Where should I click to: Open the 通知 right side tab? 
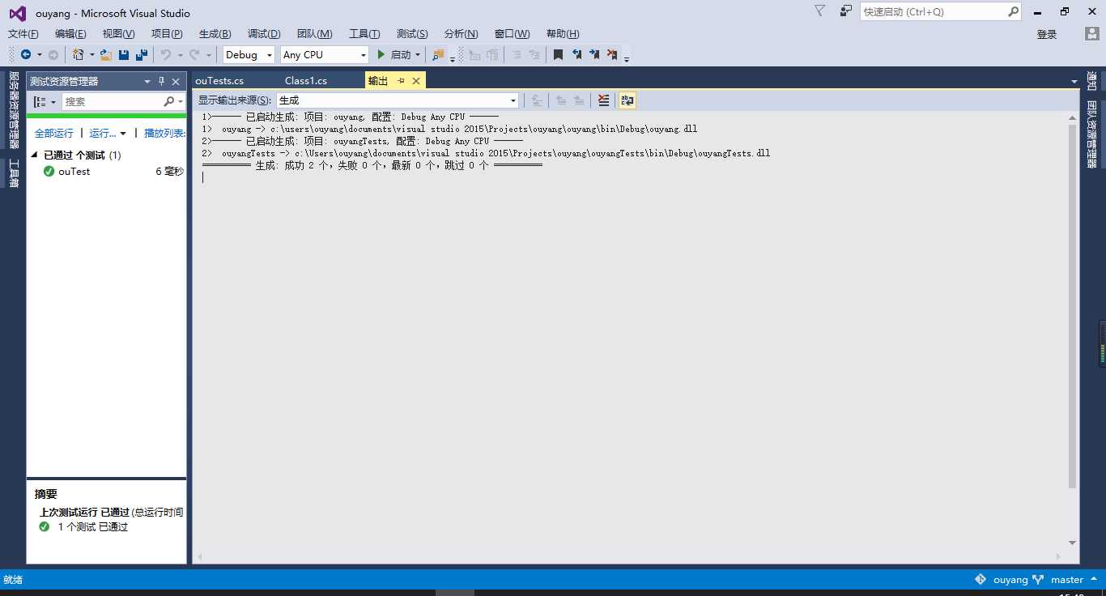coord(1091,82)
